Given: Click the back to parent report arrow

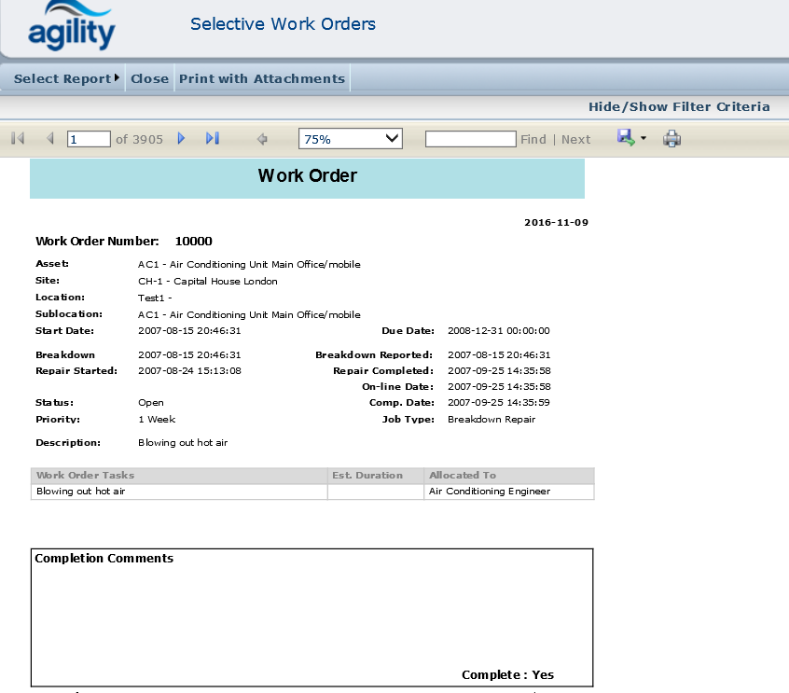Looking at the screenshot, I should click(x=262, y=139).
